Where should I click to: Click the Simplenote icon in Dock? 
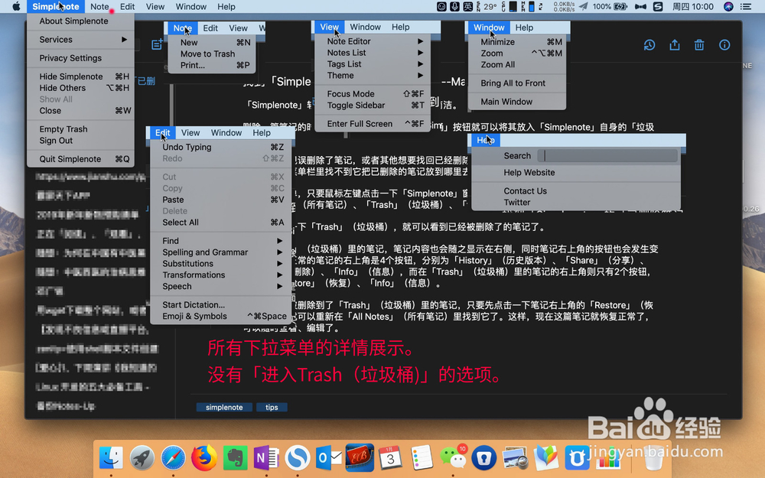click(x=298, y=458)
